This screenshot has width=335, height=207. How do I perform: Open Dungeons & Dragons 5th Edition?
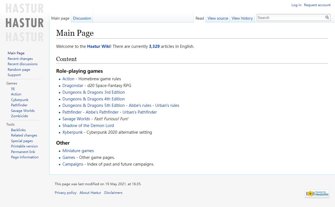(x=94, y=105)
